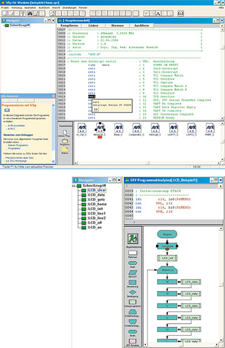Open the Wissenswertes über SiSy link
Screen dimensions: 225x348
(19, 158)
